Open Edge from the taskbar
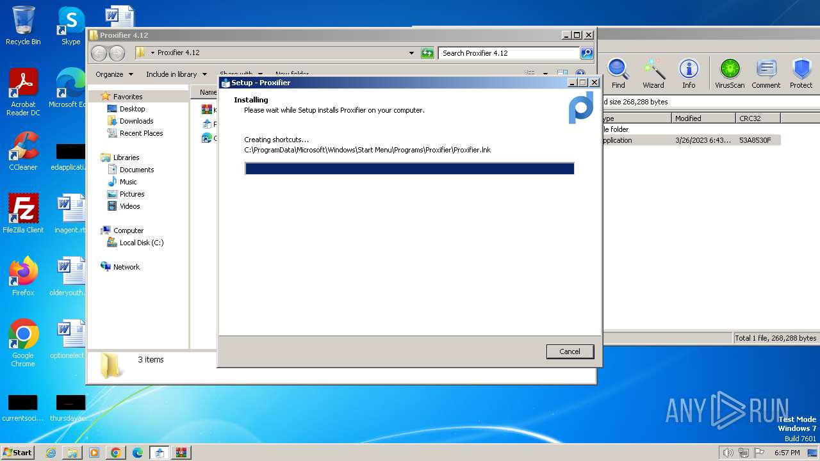The height and width of the screenshot is (461, 820). coord(138,453)
